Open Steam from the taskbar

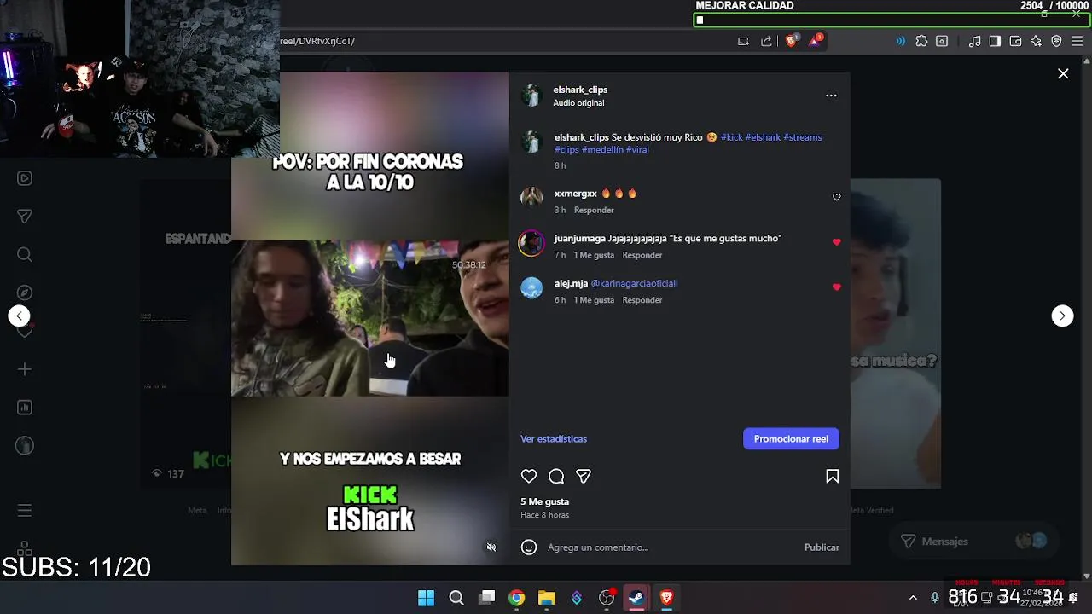pyautogui.click(x=636, y=598)
